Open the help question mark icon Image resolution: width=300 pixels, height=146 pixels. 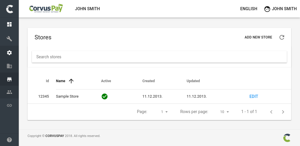(x=9, y=140)
